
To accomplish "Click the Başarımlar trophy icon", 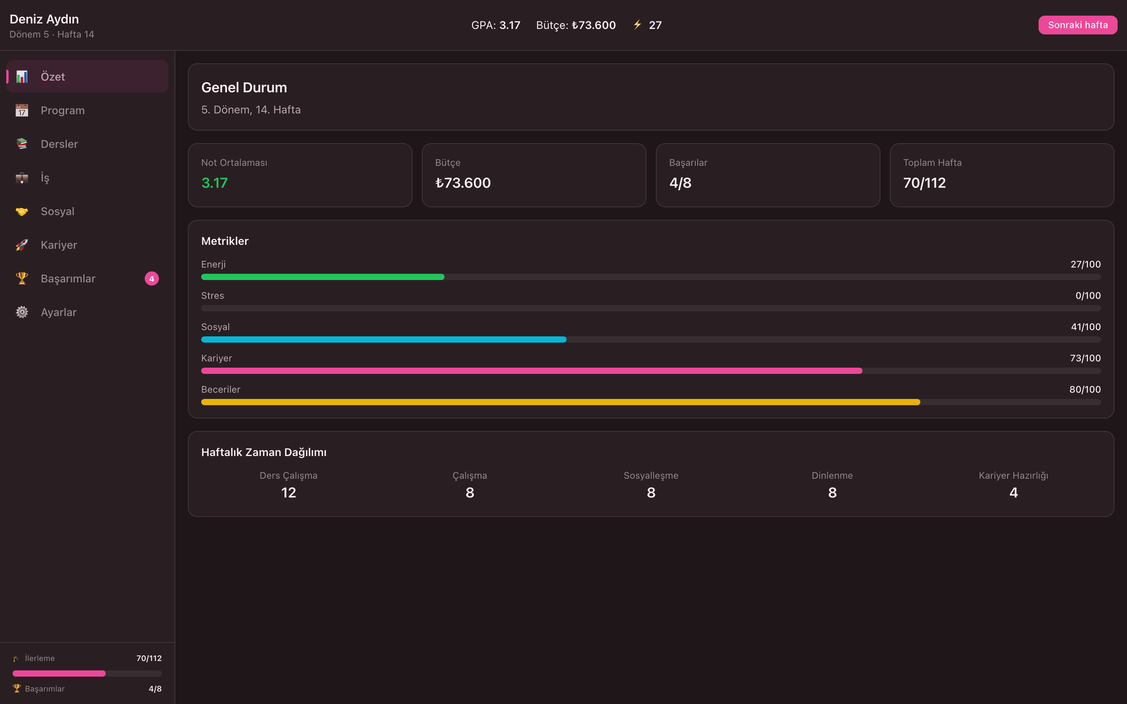I will point(22,278).
